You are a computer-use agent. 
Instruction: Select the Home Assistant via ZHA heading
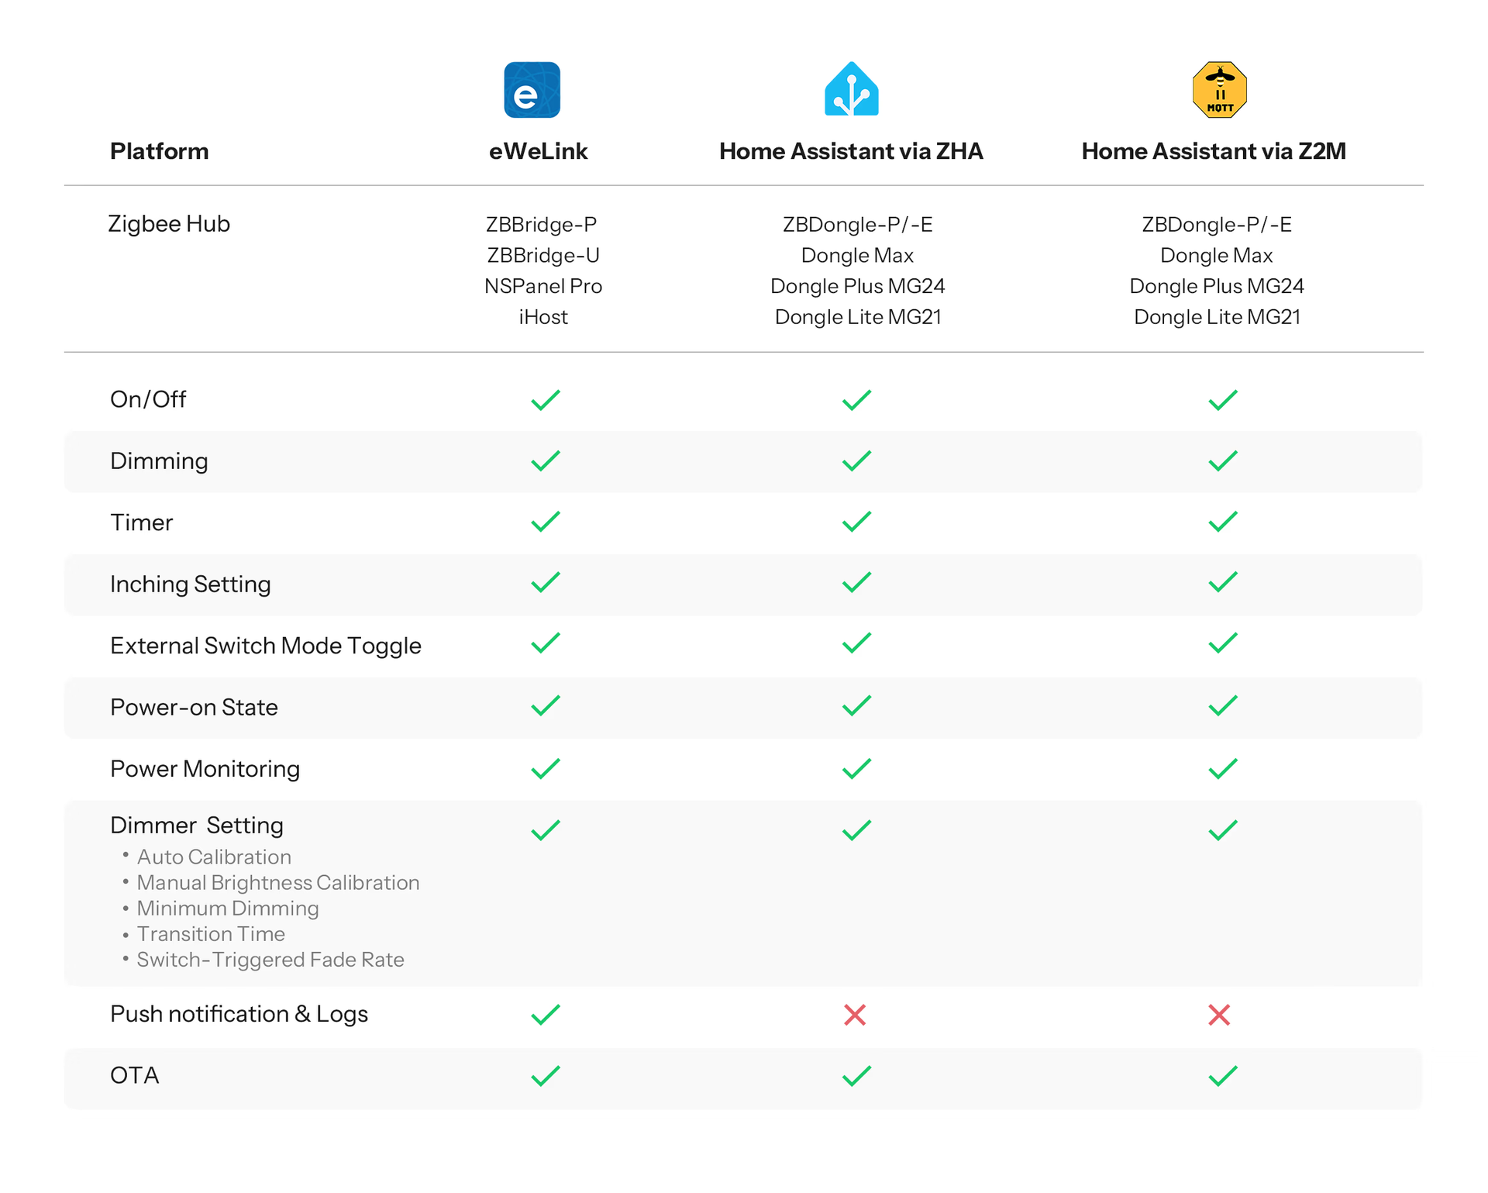point(851,151)
